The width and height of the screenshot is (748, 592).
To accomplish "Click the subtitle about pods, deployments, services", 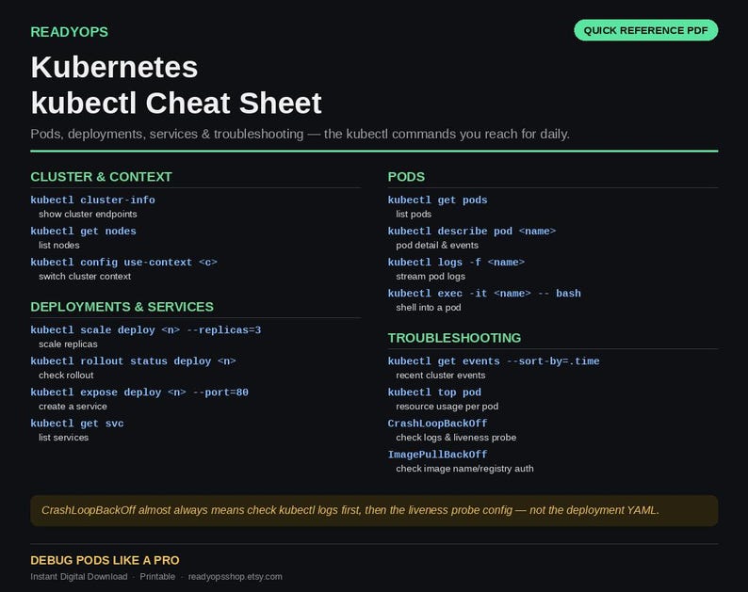I will tap(301, 134).
